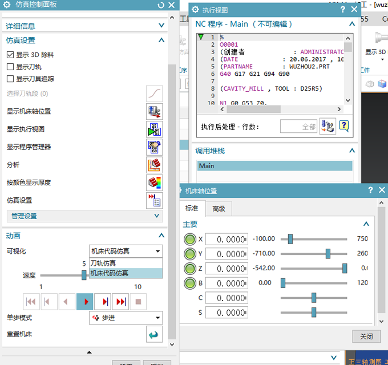388x365 pixels.
Task: Open the 单步模式 步进 dropdown
Action: pos(126,318)
